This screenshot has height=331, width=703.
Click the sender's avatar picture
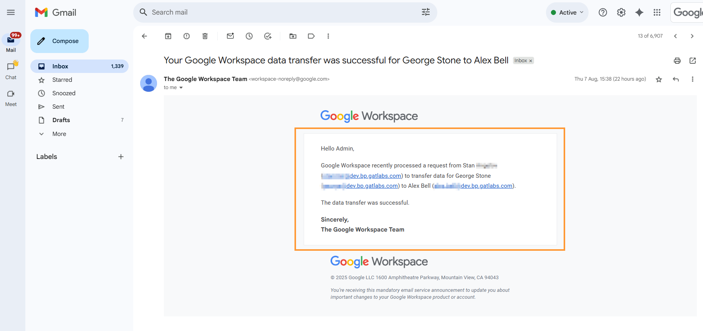(149, 83)
